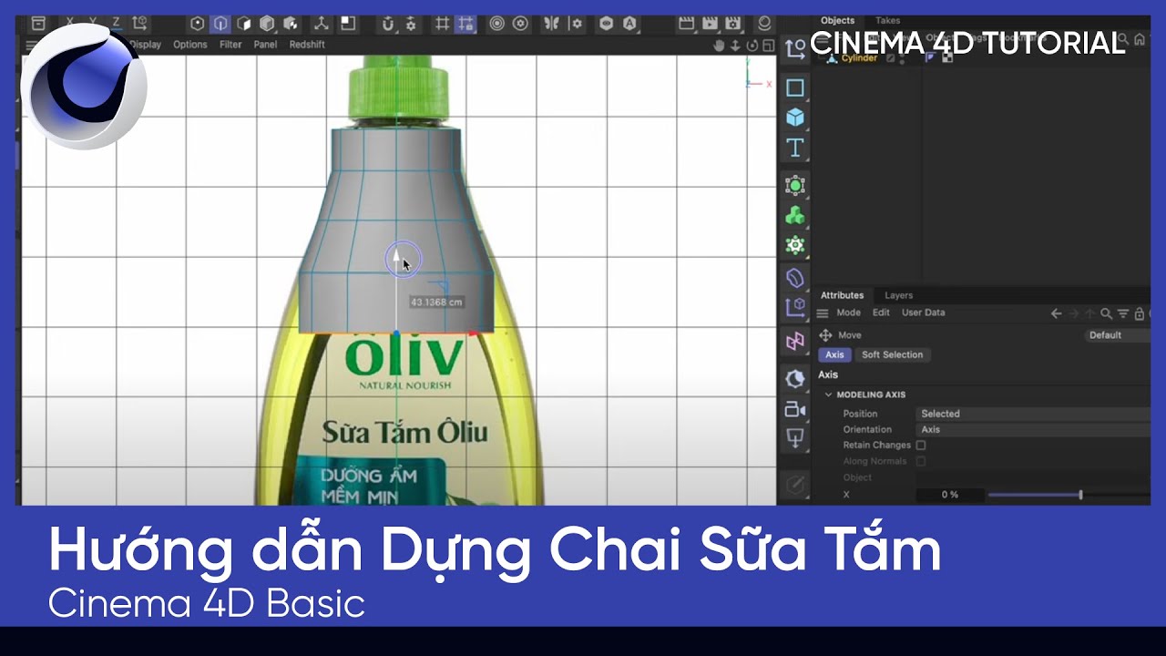The height and width of the screenshot is (656, 1166).
Task: Open the Default preset dropdown
Action: (1118, 335)
